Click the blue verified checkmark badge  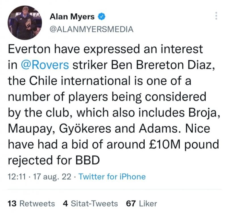point(101,17)
